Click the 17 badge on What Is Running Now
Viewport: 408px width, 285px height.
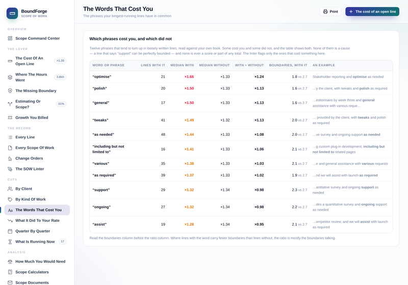[x=62, y=241]
